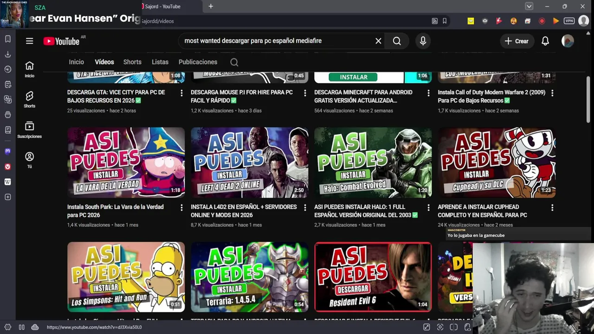Open options for Call of Duty MW2 video
The image size is (594, 334).
point(552,93)
